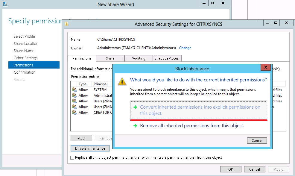The image size is (295, 176).
Task: Click green arrow beside Convert inherited permissions
Action: click(x=135, y=107)
